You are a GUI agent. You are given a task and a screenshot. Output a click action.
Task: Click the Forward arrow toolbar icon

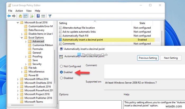pos(14,16)
